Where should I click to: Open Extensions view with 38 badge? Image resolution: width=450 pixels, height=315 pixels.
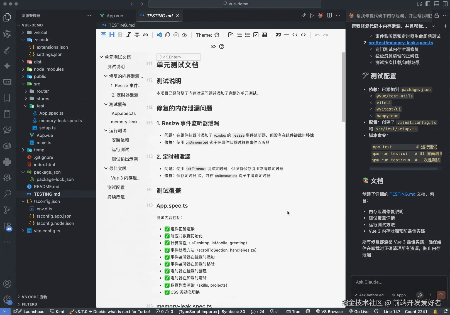pyautogui.click(x=7, y=227)
